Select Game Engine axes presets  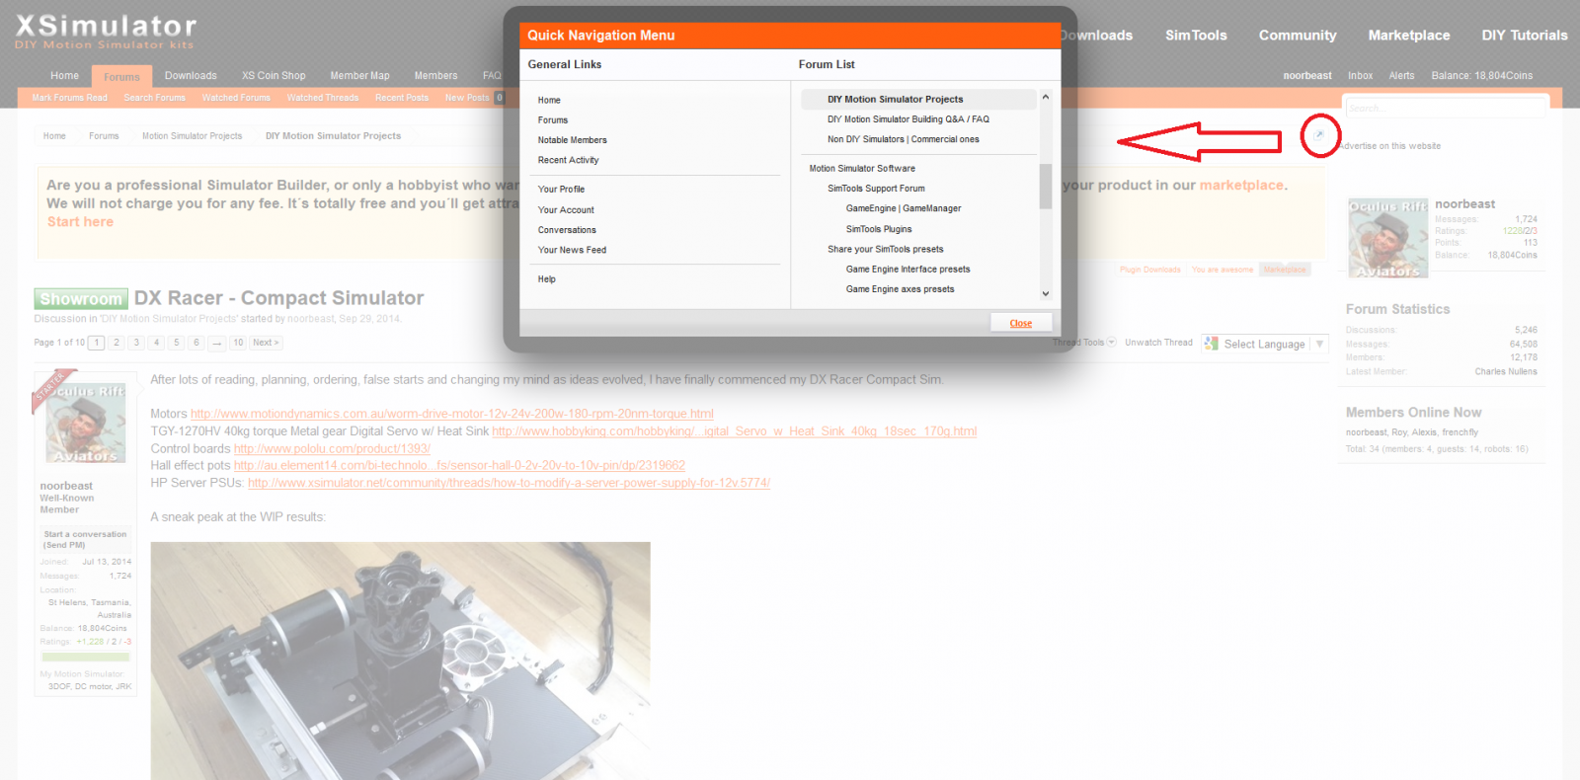tap(900, 289)
